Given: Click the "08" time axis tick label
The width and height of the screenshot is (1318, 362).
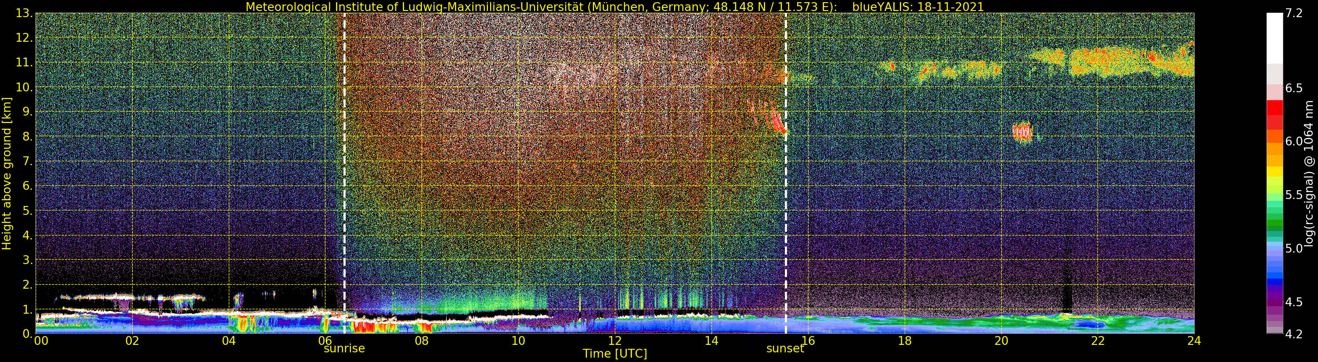Looking at the screenshot, I should pyautogui.click(x=422, y=340).
